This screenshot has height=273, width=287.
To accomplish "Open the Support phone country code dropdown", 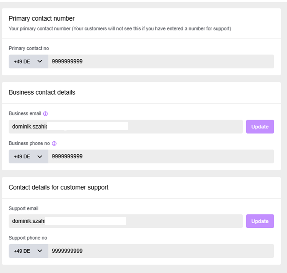I will coord(29,251).
